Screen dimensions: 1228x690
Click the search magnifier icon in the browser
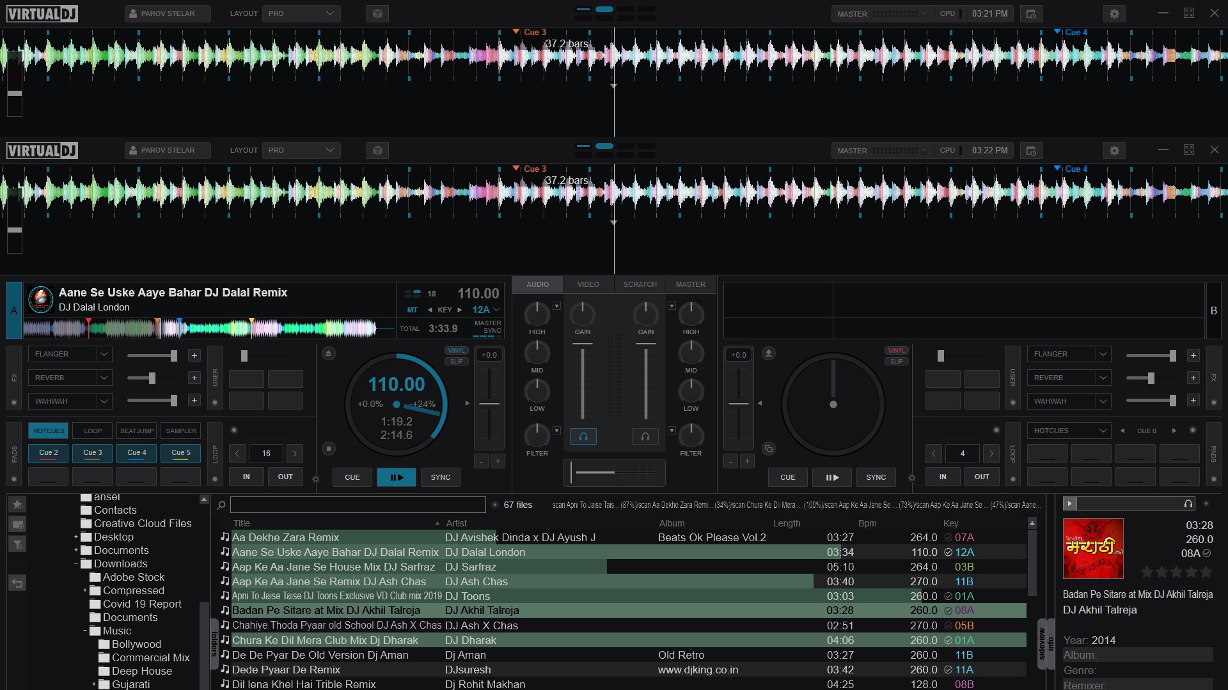[x=221, y=505]
